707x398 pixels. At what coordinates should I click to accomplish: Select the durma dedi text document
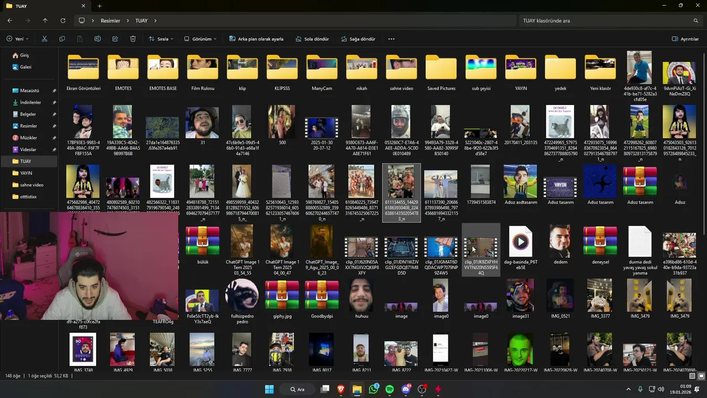tap(640, 250)
